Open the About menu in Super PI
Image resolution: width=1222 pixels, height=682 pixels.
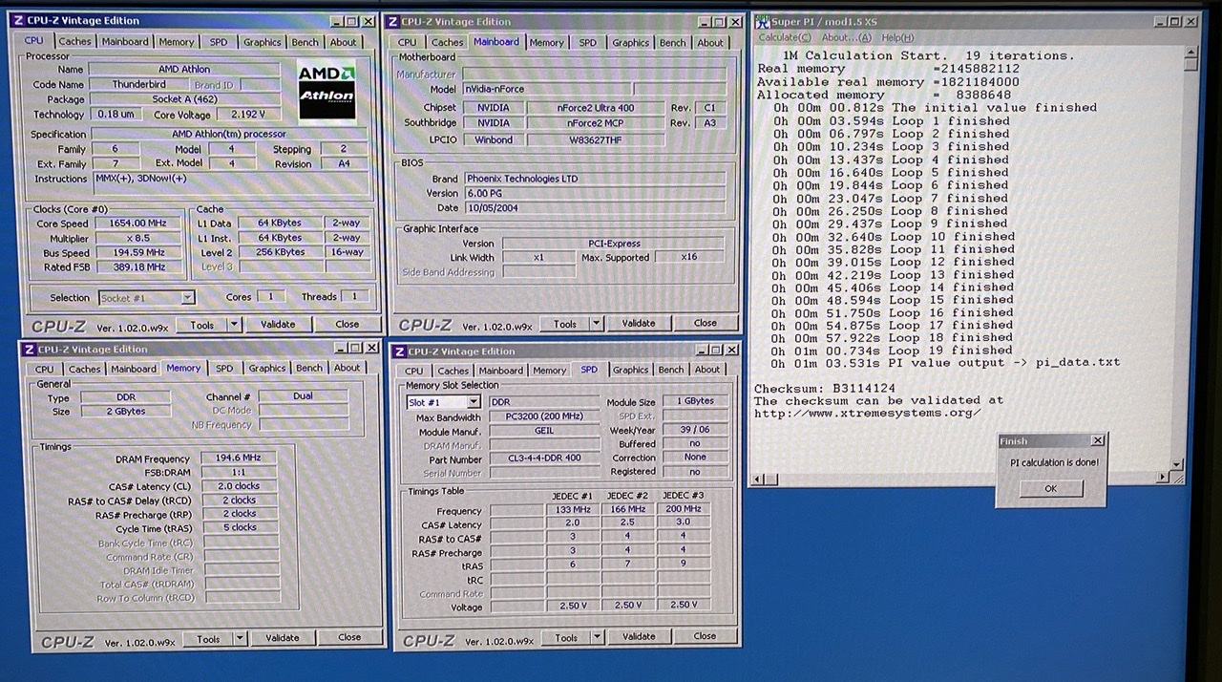(x=846, y=37)
